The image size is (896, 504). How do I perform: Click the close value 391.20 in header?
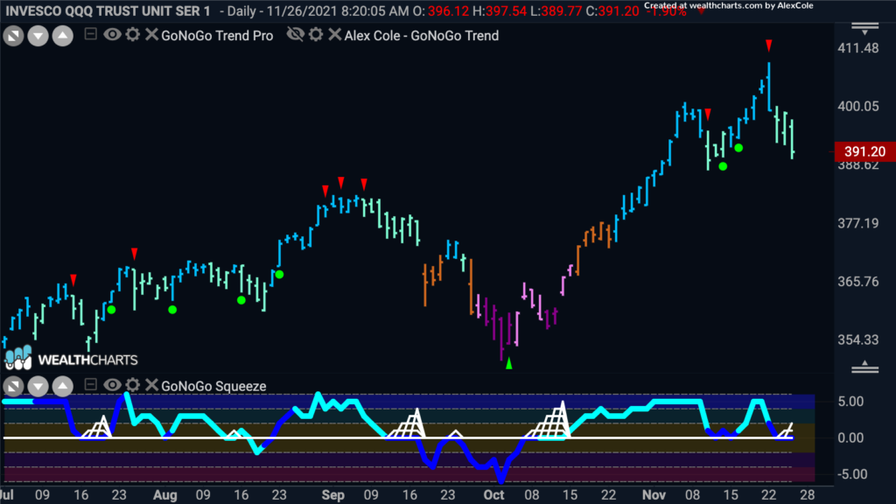(x=619, y=10)
